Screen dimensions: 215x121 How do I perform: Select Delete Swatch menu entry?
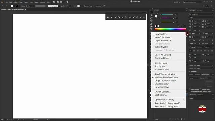point(168,47)
